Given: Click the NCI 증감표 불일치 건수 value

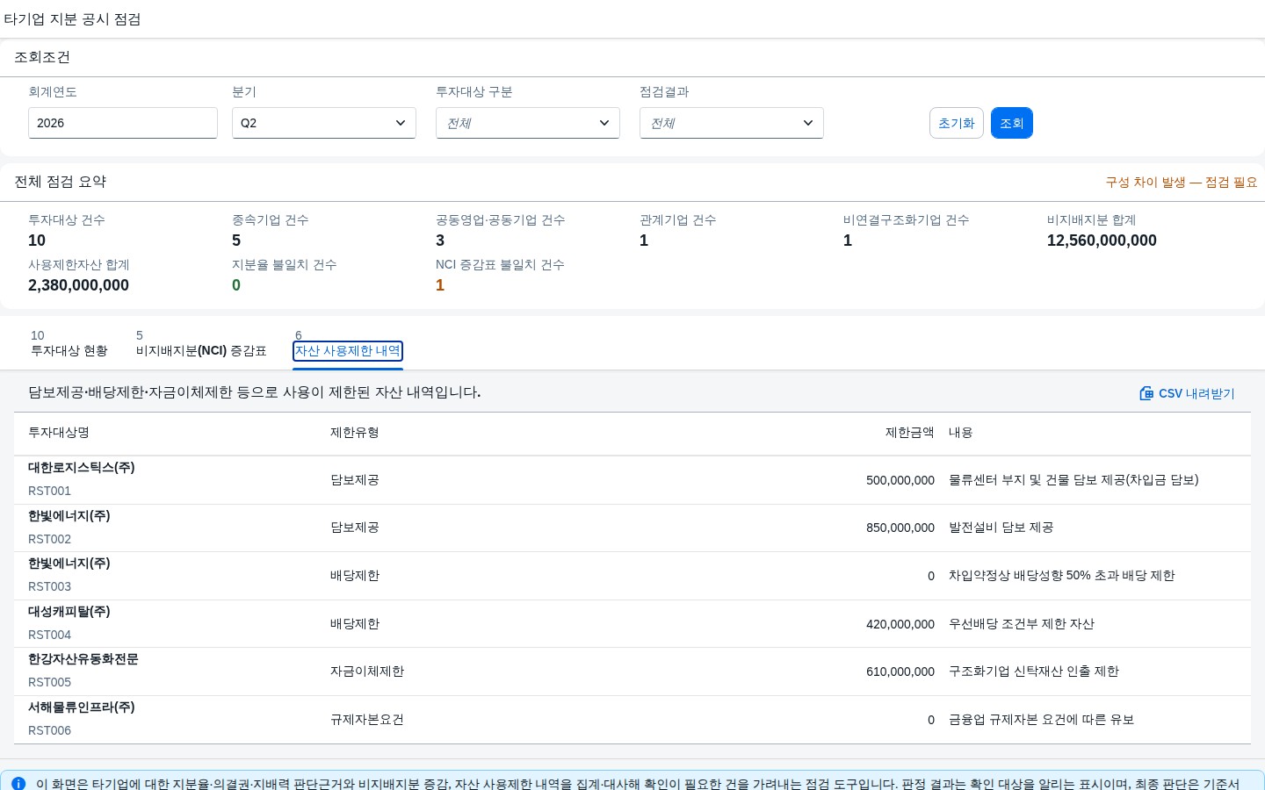Looking at the screenshot, I should 440,285.
